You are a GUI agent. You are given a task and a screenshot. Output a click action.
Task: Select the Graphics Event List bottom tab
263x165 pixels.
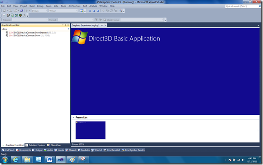(x=13, y=145)
